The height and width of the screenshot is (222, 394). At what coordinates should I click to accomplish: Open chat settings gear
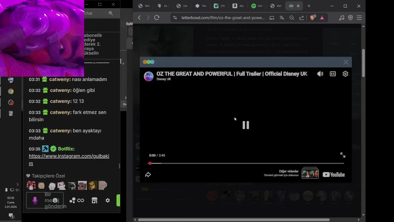tap(107, 200)
